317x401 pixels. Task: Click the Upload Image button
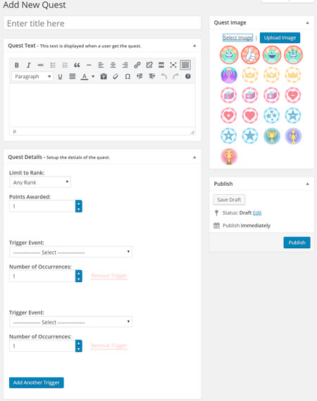tap(280, 38)
